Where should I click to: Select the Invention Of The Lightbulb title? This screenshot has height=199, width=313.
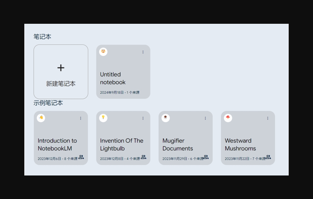(122, 145)
